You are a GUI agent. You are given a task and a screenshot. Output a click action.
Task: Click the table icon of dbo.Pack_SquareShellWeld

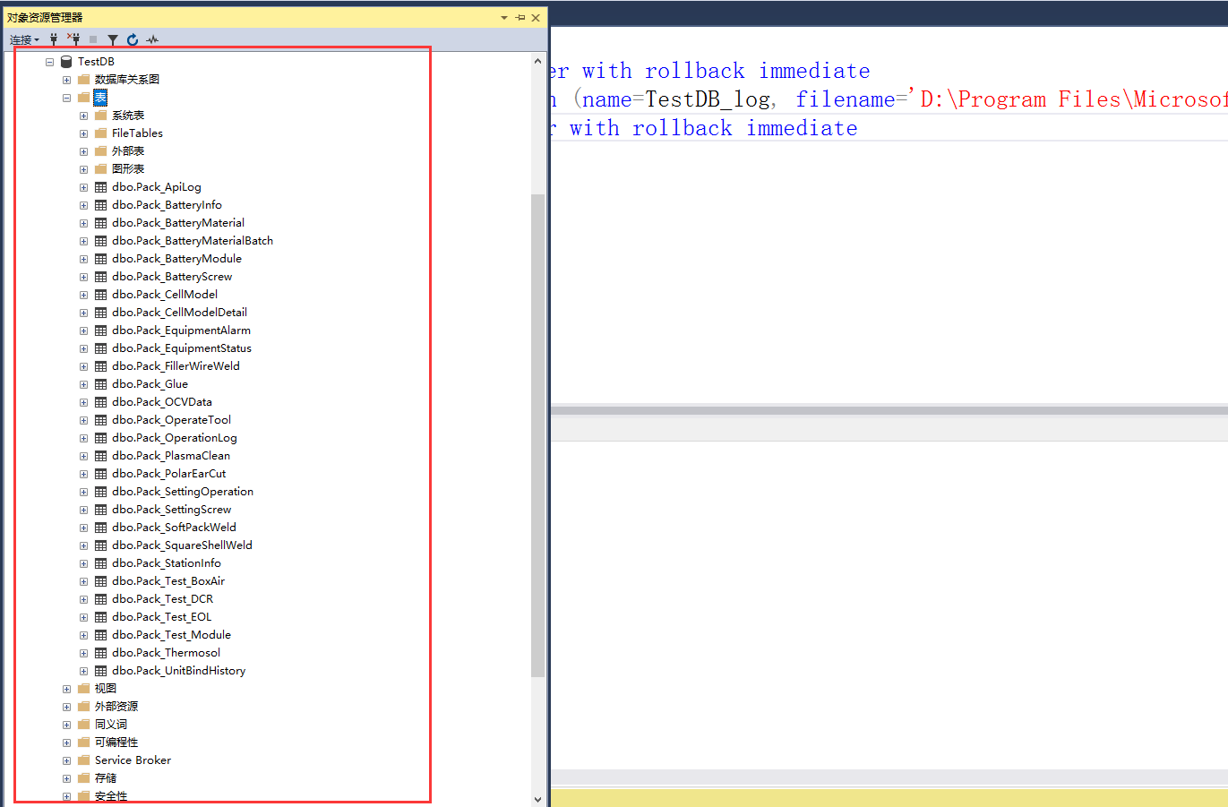click(x=101, y=545)
